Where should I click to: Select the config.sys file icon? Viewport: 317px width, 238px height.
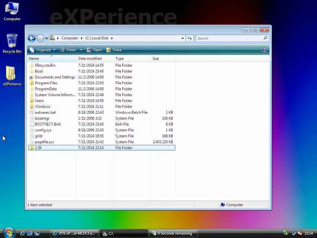[x=32, y=130]
